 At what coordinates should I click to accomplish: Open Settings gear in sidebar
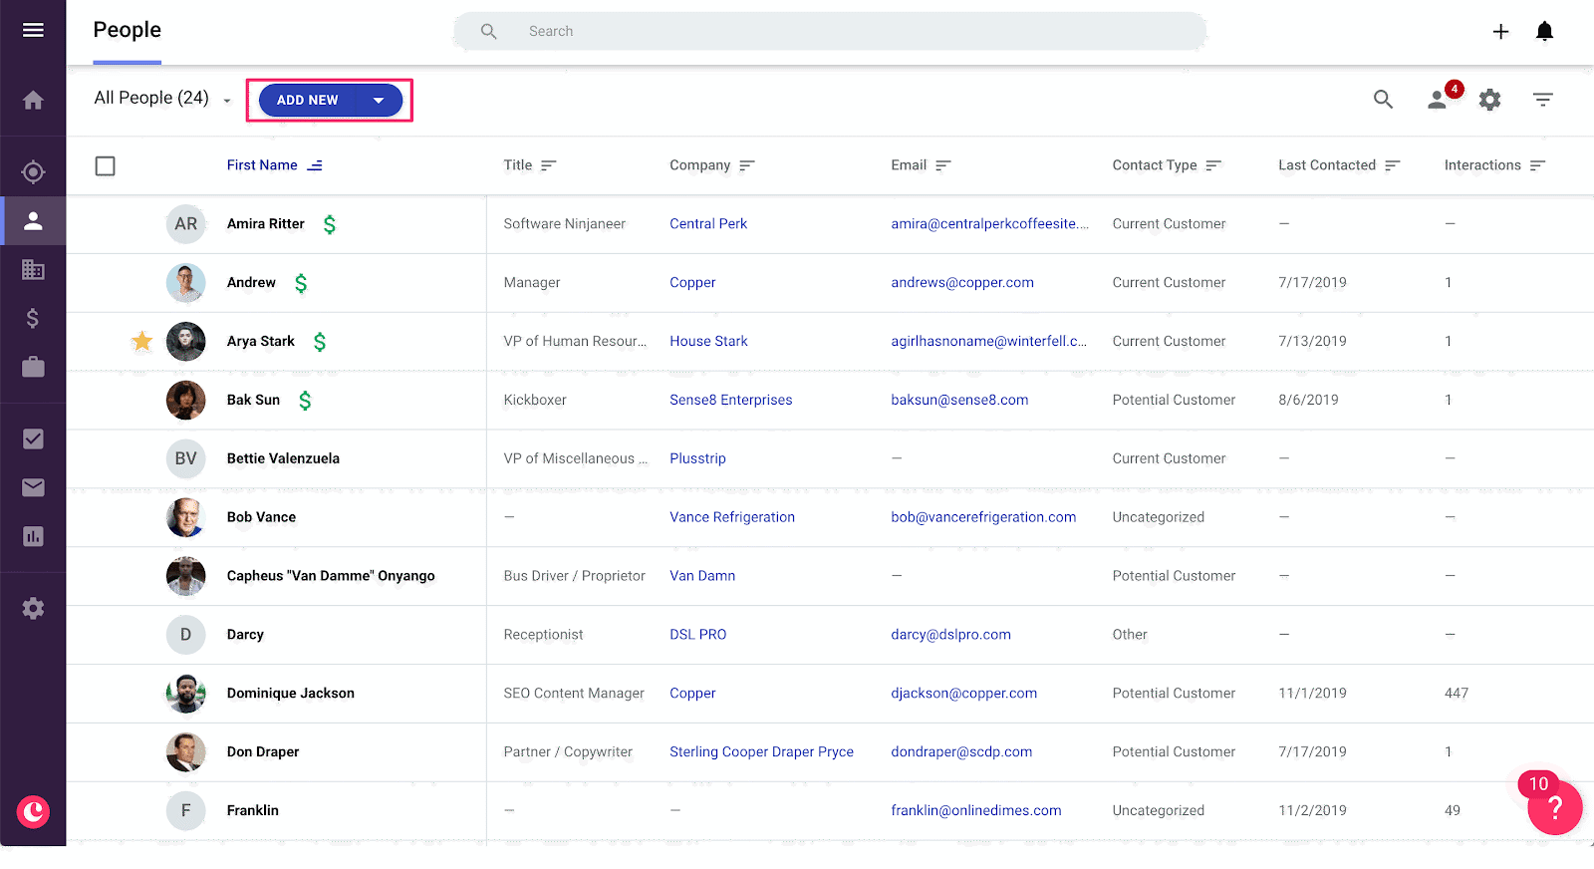(33, 608)
